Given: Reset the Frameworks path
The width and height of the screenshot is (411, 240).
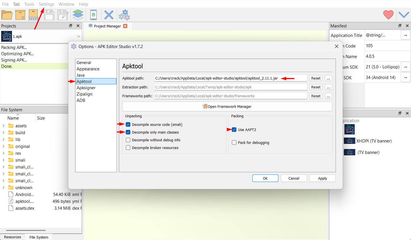Looking at the screenshot, I should point(316,96).
